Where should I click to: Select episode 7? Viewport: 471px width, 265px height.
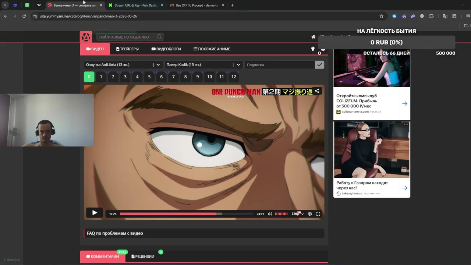[x=173, y=77]
